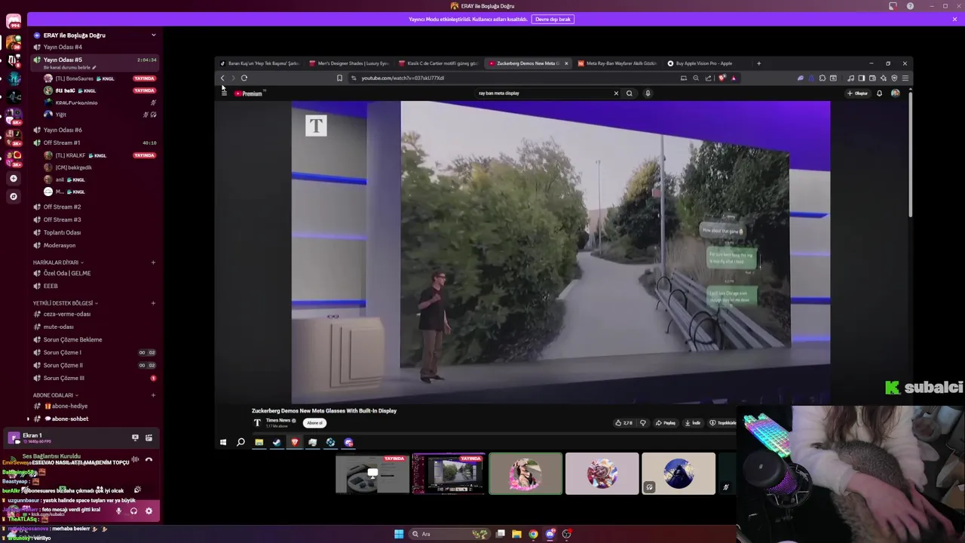This screenshot has width=965, height=543.
Task: Click the add server plus icon
Action: (x=14, y=179)
